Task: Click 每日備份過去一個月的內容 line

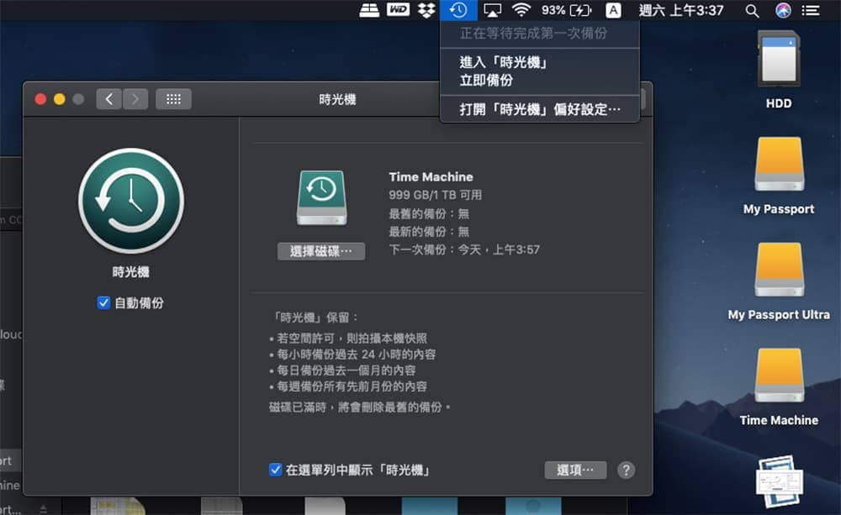Action: click(x=342, y=370)
